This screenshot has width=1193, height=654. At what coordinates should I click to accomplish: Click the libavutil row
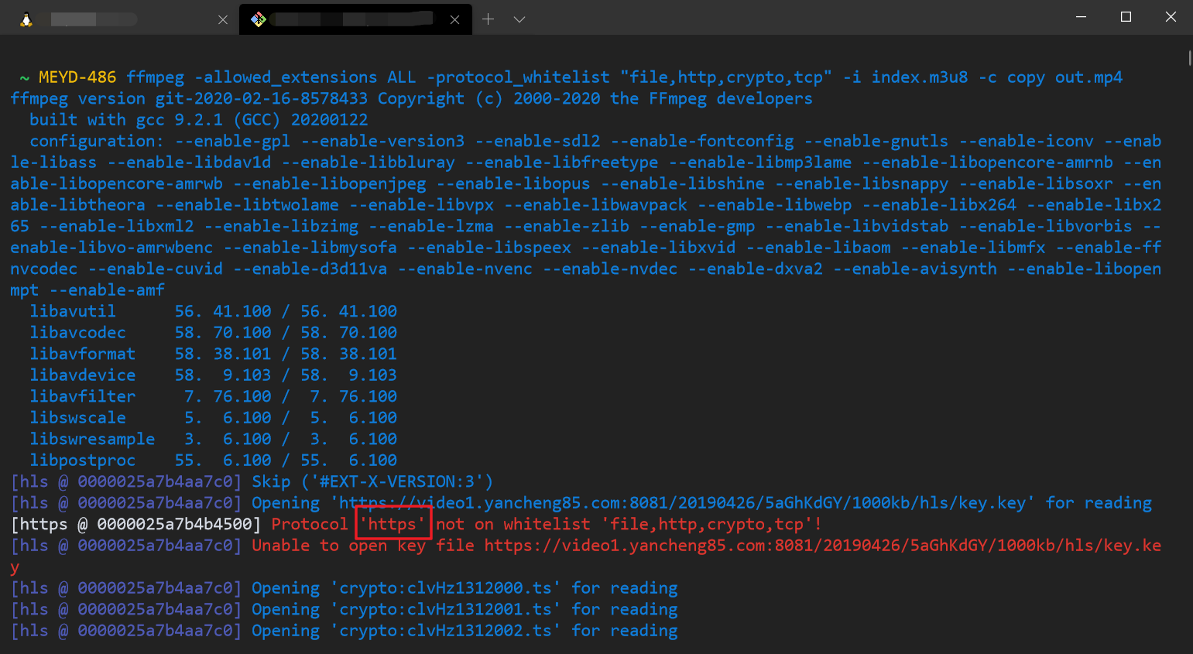(x=213, y=311)
